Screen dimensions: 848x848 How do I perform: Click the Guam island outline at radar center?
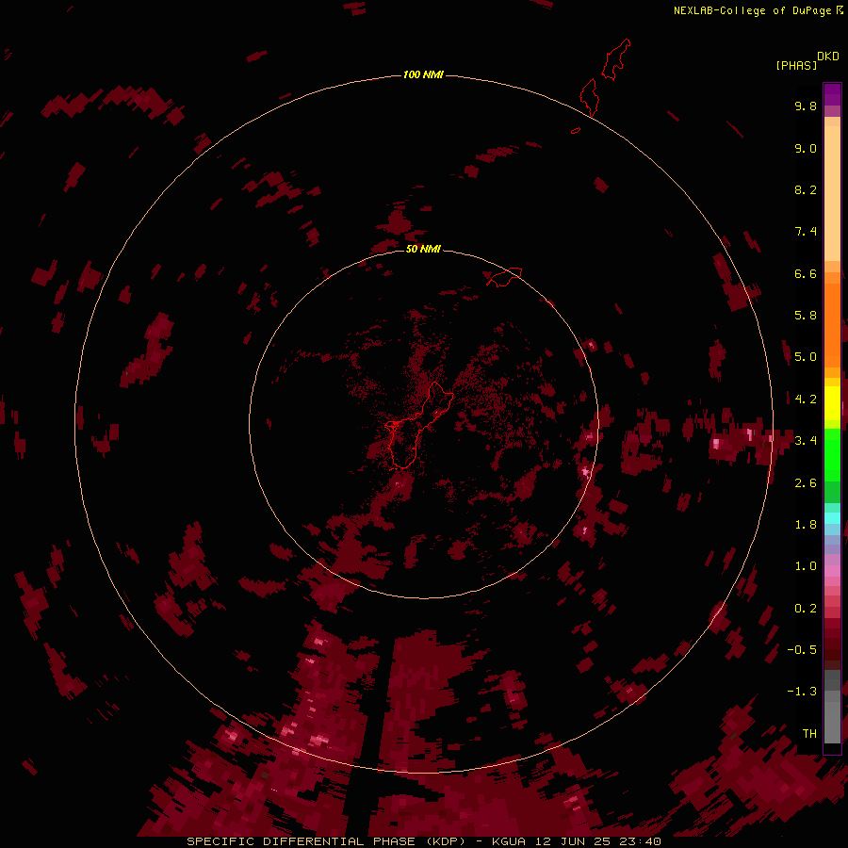419,425
